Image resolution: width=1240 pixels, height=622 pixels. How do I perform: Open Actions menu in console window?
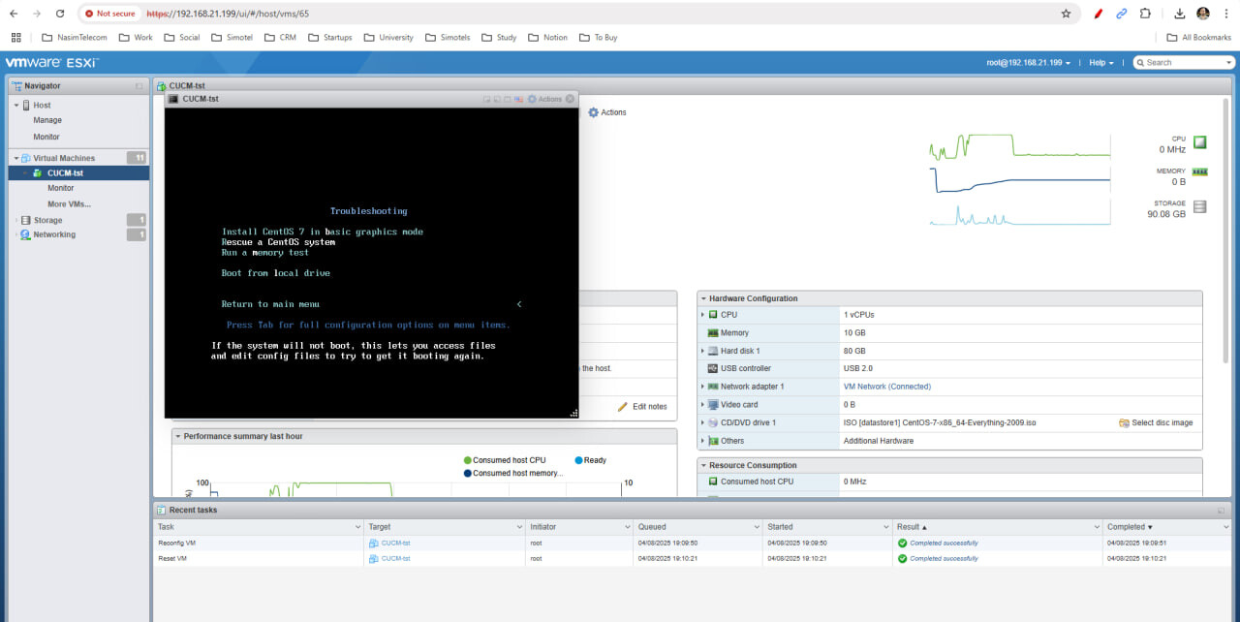click(x=544, y=99)
